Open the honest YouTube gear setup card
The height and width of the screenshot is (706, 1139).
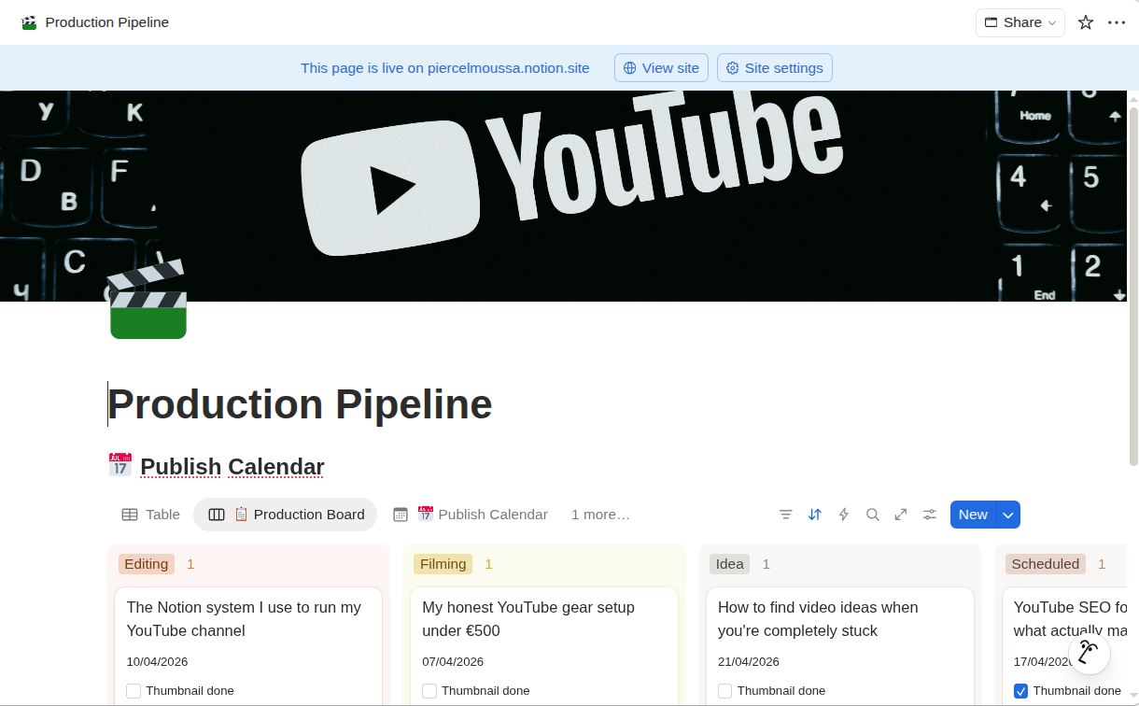coord(544,646)
